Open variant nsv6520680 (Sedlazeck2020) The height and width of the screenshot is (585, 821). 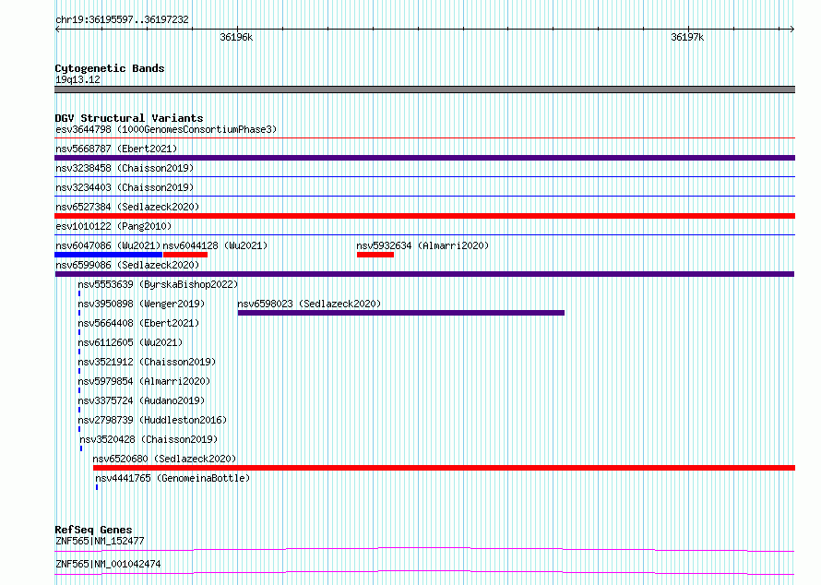pos(164,459)
